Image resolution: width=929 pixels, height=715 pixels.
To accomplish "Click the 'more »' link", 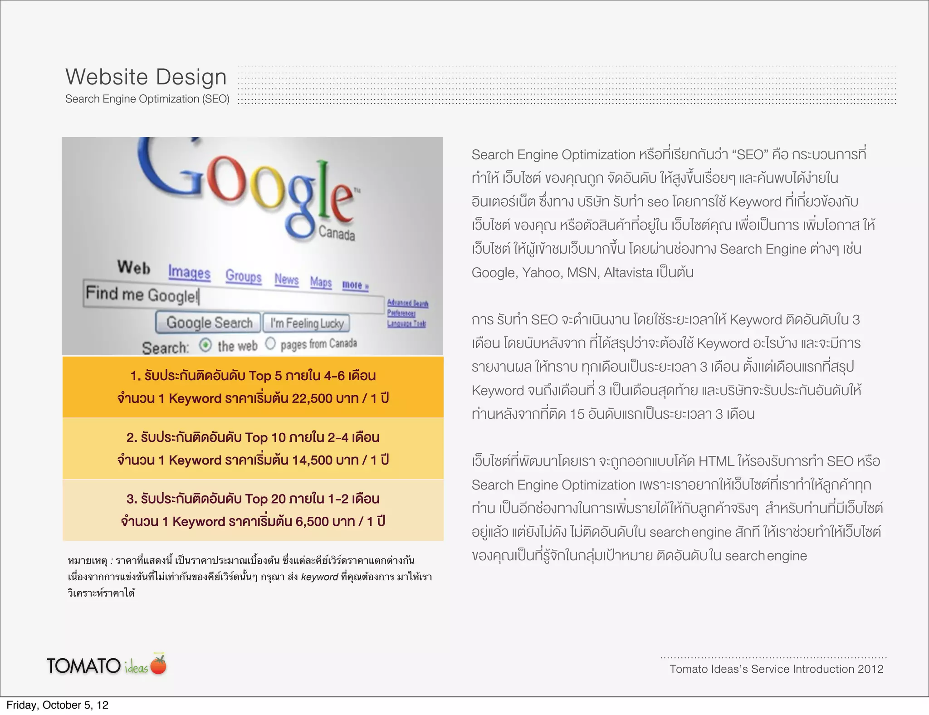I will tap(355, 285).
